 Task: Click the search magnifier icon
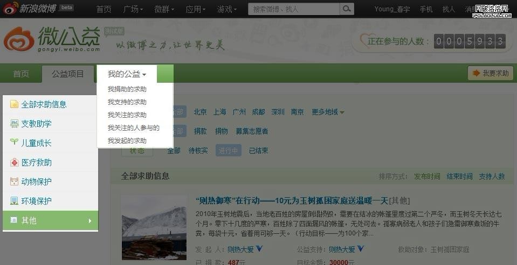(x=347, y=9)
